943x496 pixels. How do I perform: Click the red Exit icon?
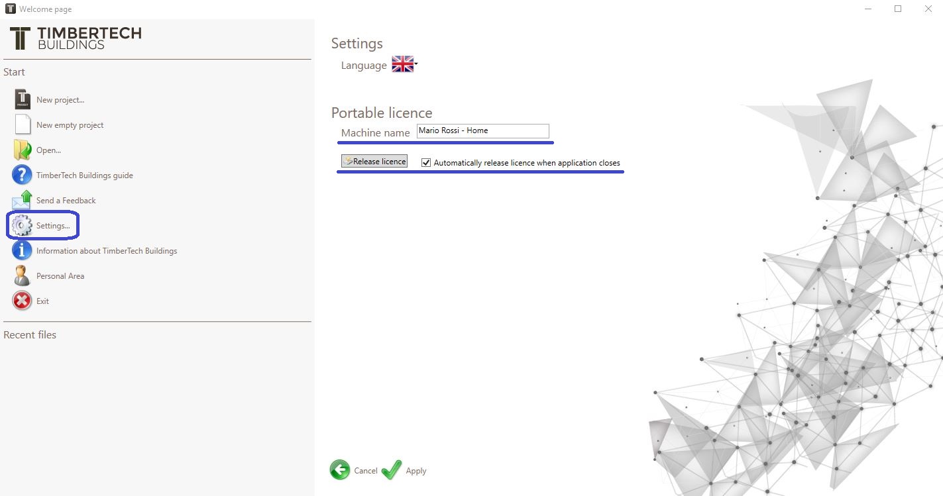[x=22, y=301]
